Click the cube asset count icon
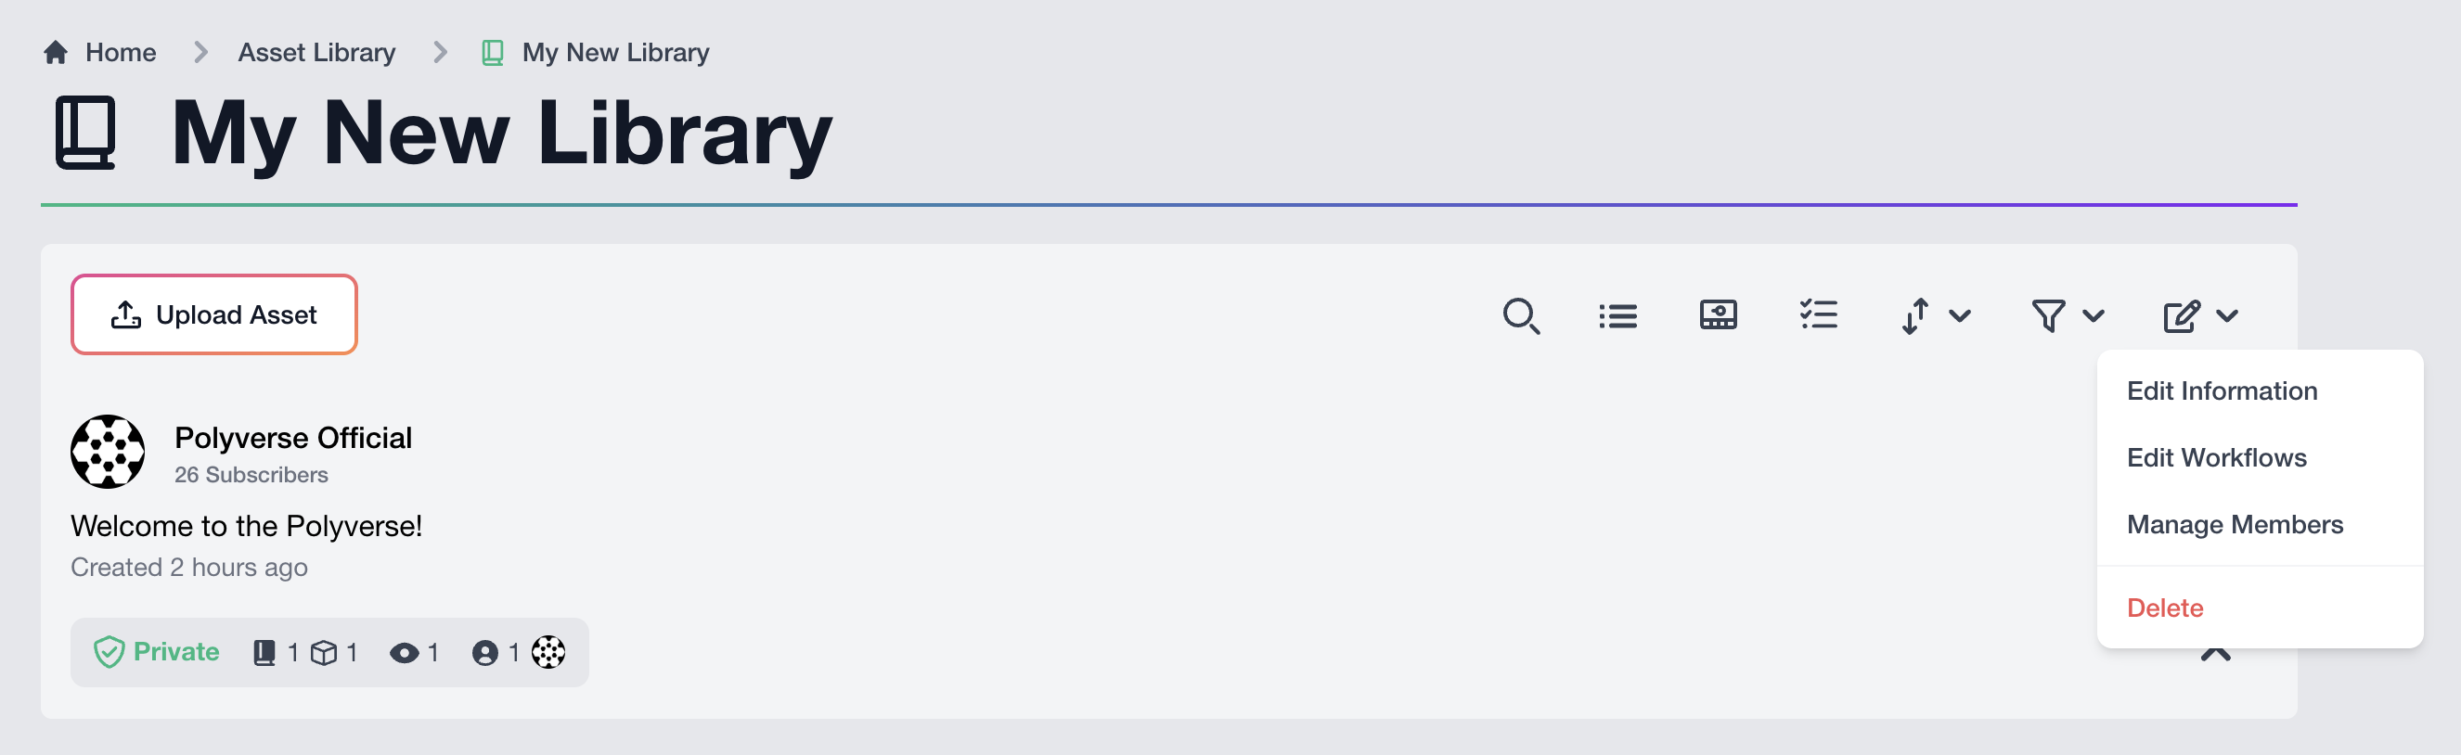 pyautogui.click(x=326, y=652)
